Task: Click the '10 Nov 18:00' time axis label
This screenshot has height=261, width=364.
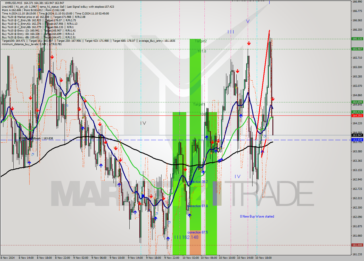Action: point(264,258)
